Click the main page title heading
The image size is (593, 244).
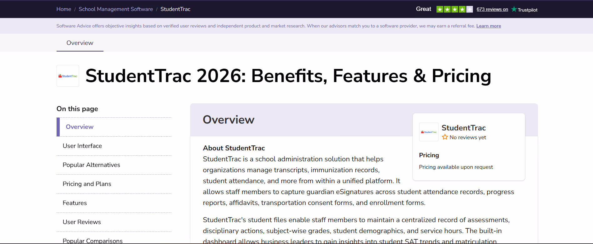[288, 76]
